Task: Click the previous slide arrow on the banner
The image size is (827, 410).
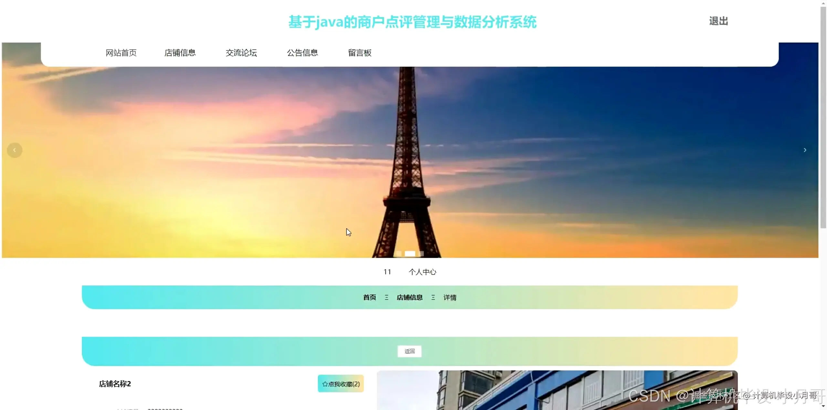Action: (x=15, y=150)
